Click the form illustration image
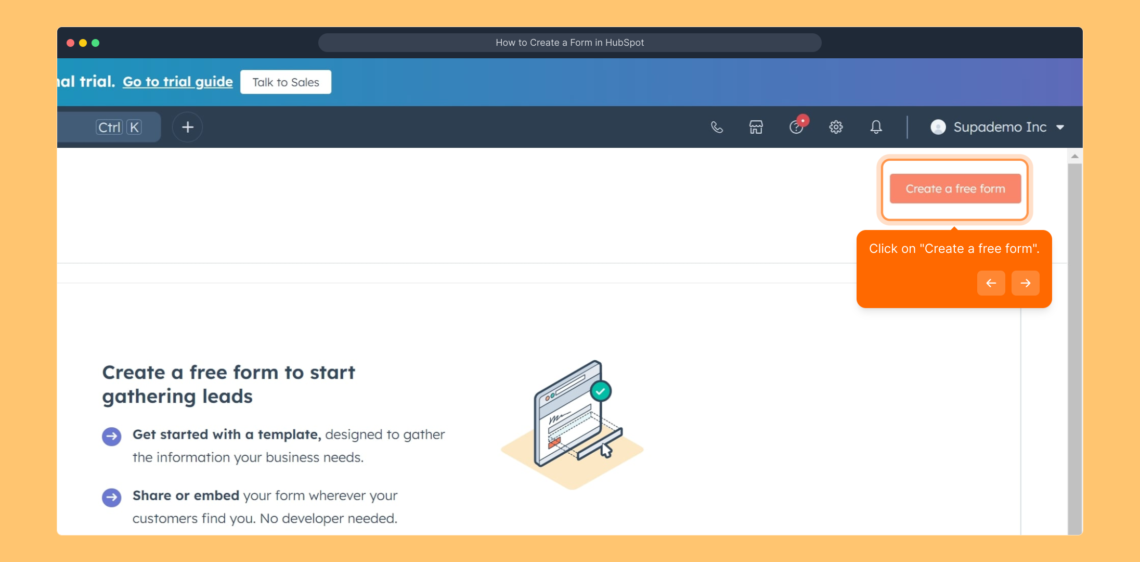This screenshot has height=562, width=1140. (x=573, y=424)
